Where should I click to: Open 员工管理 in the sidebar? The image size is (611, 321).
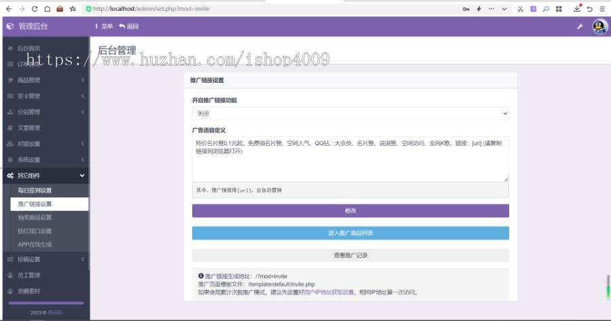(x=46, y=276)
